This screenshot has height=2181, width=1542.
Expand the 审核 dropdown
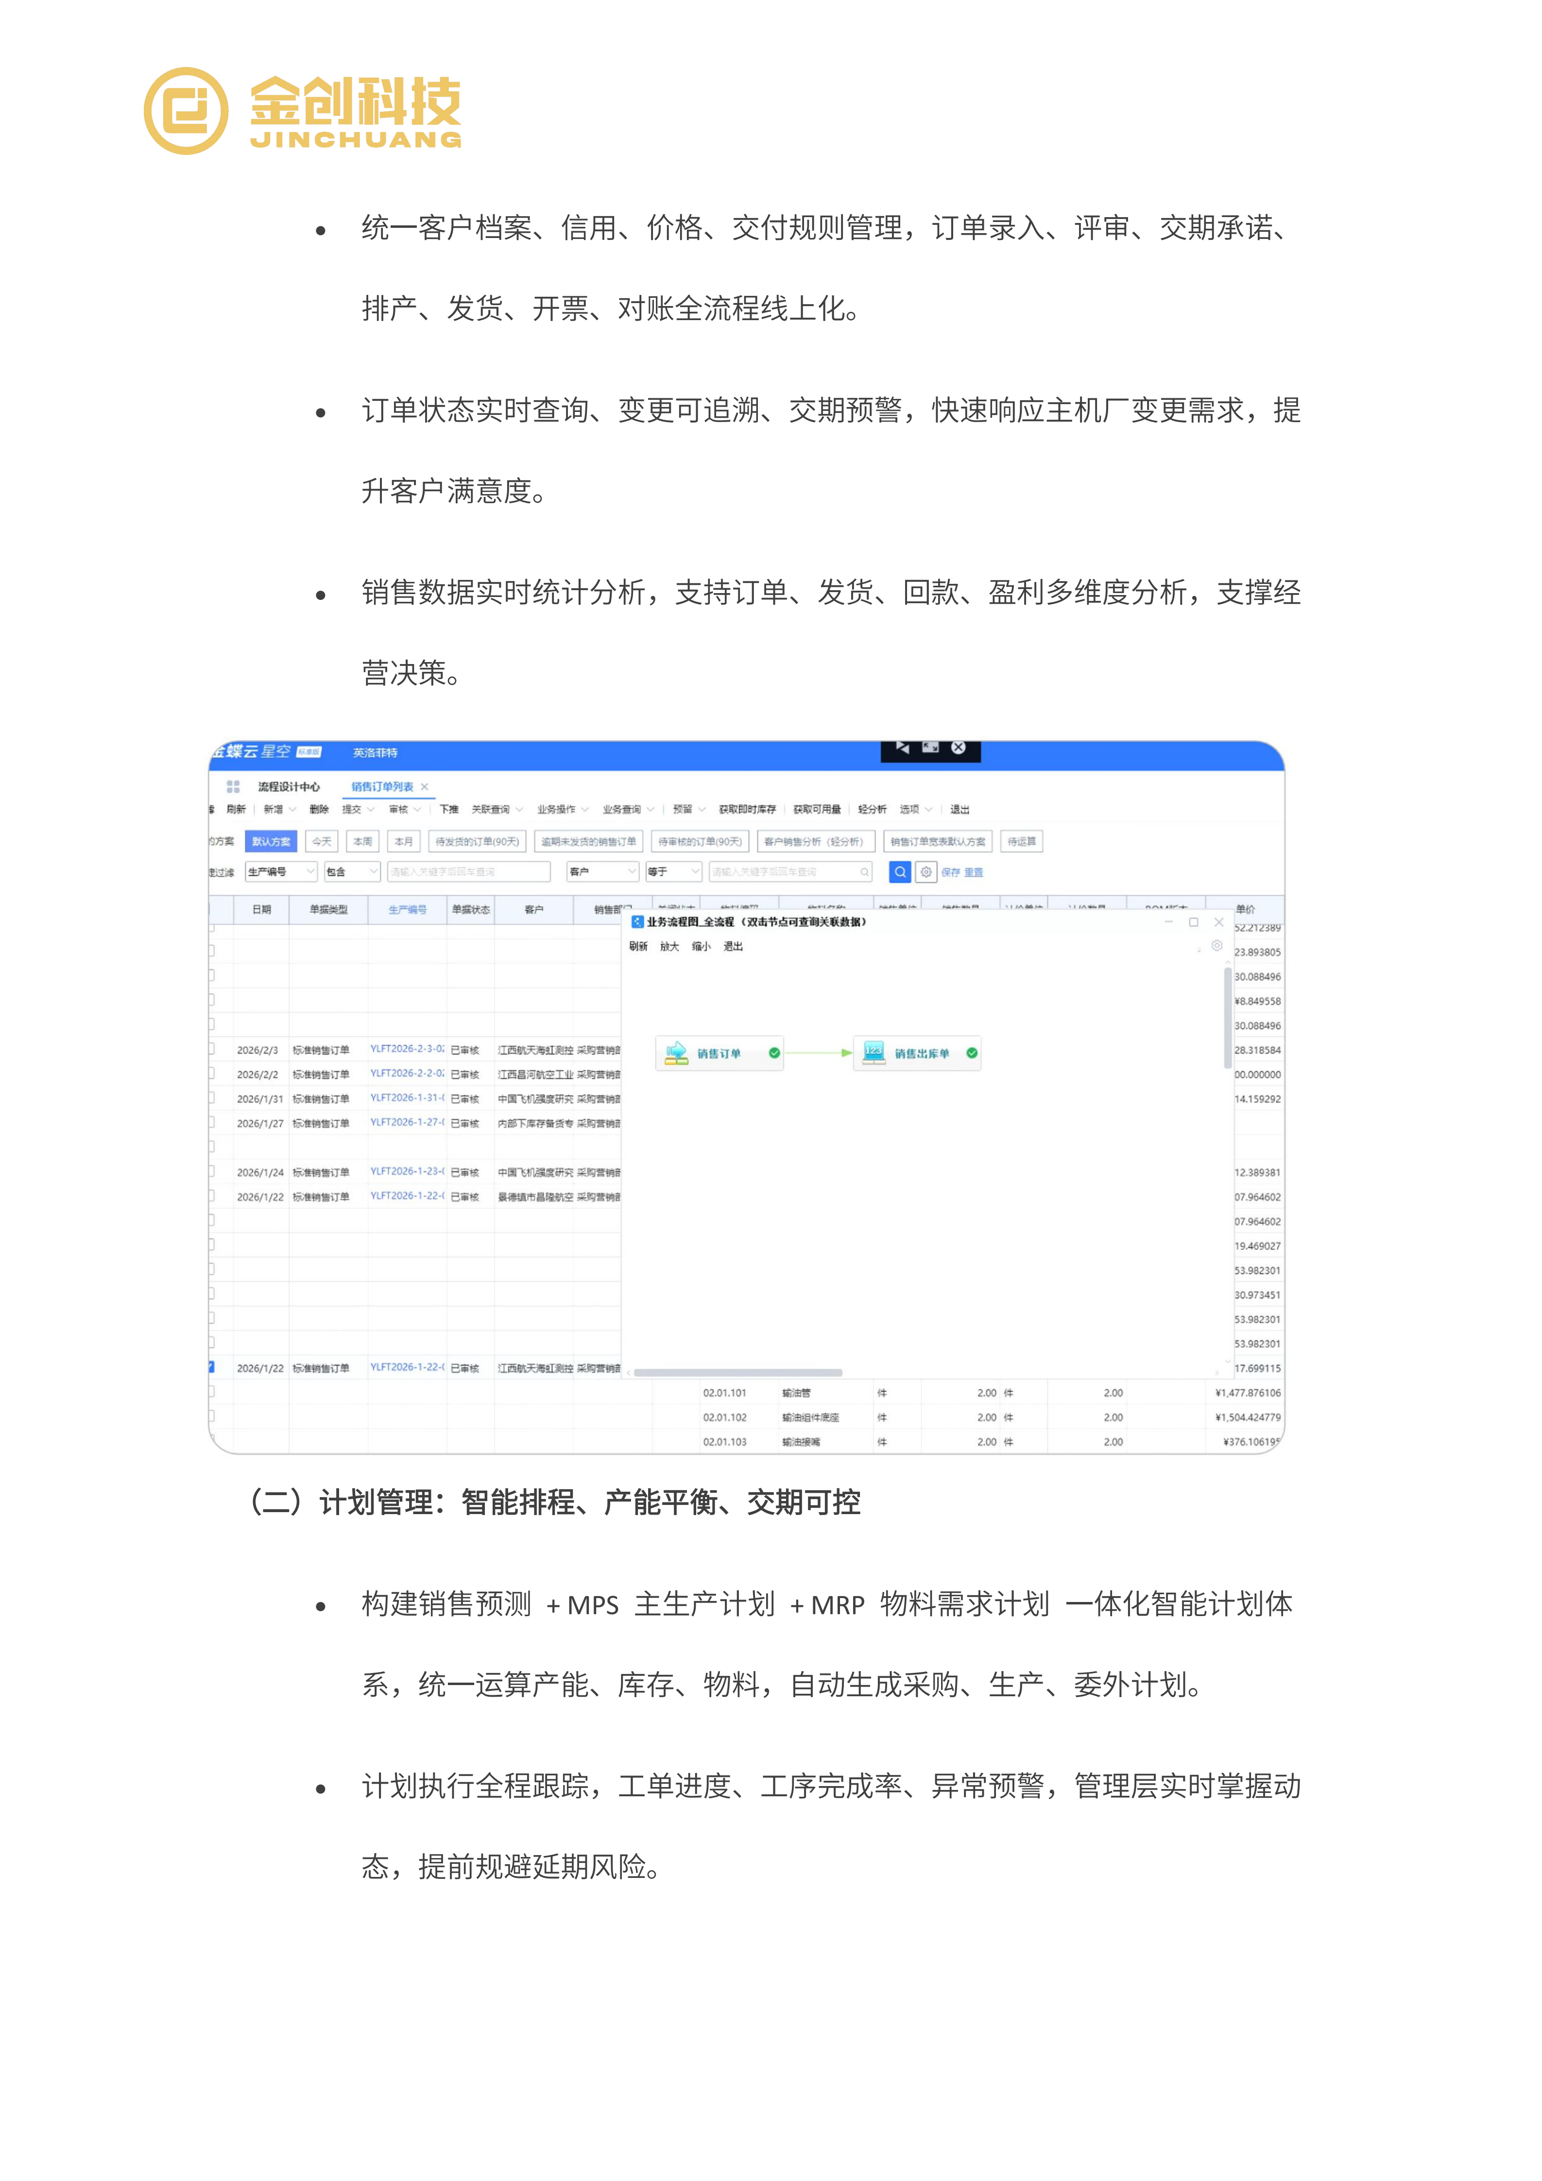click(404, 809)
